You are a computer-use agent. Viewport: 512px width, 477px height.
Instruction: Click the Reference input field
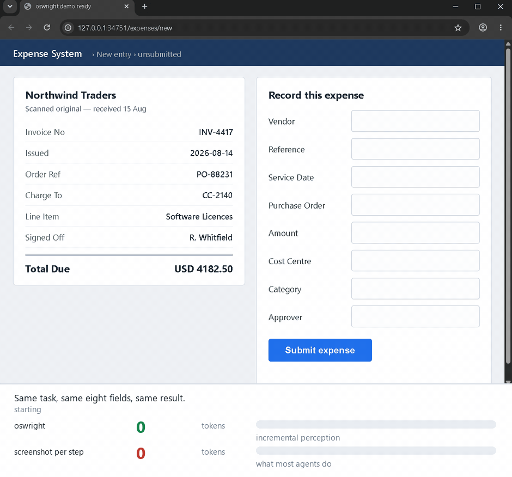click(416, 149)
